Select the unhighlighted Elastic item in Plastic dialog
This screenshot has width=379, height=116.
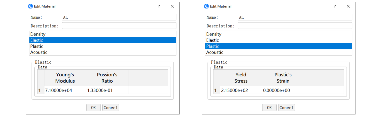[212, 40]
